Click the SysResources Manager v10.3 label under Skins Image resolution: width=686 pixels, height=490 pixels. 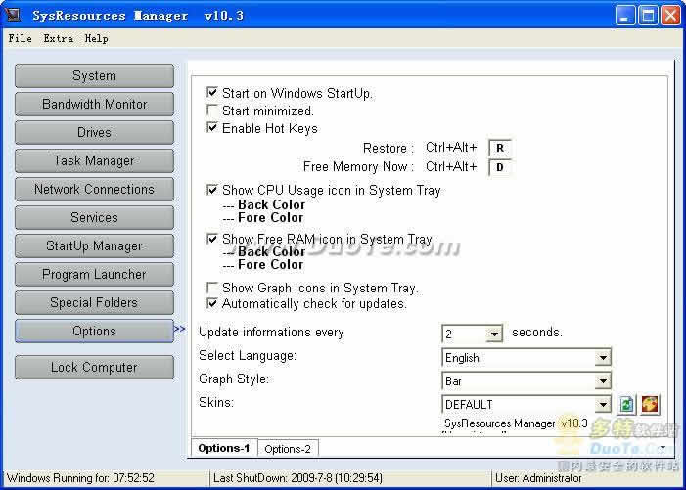pyautogui.click(x=516, y=423)
